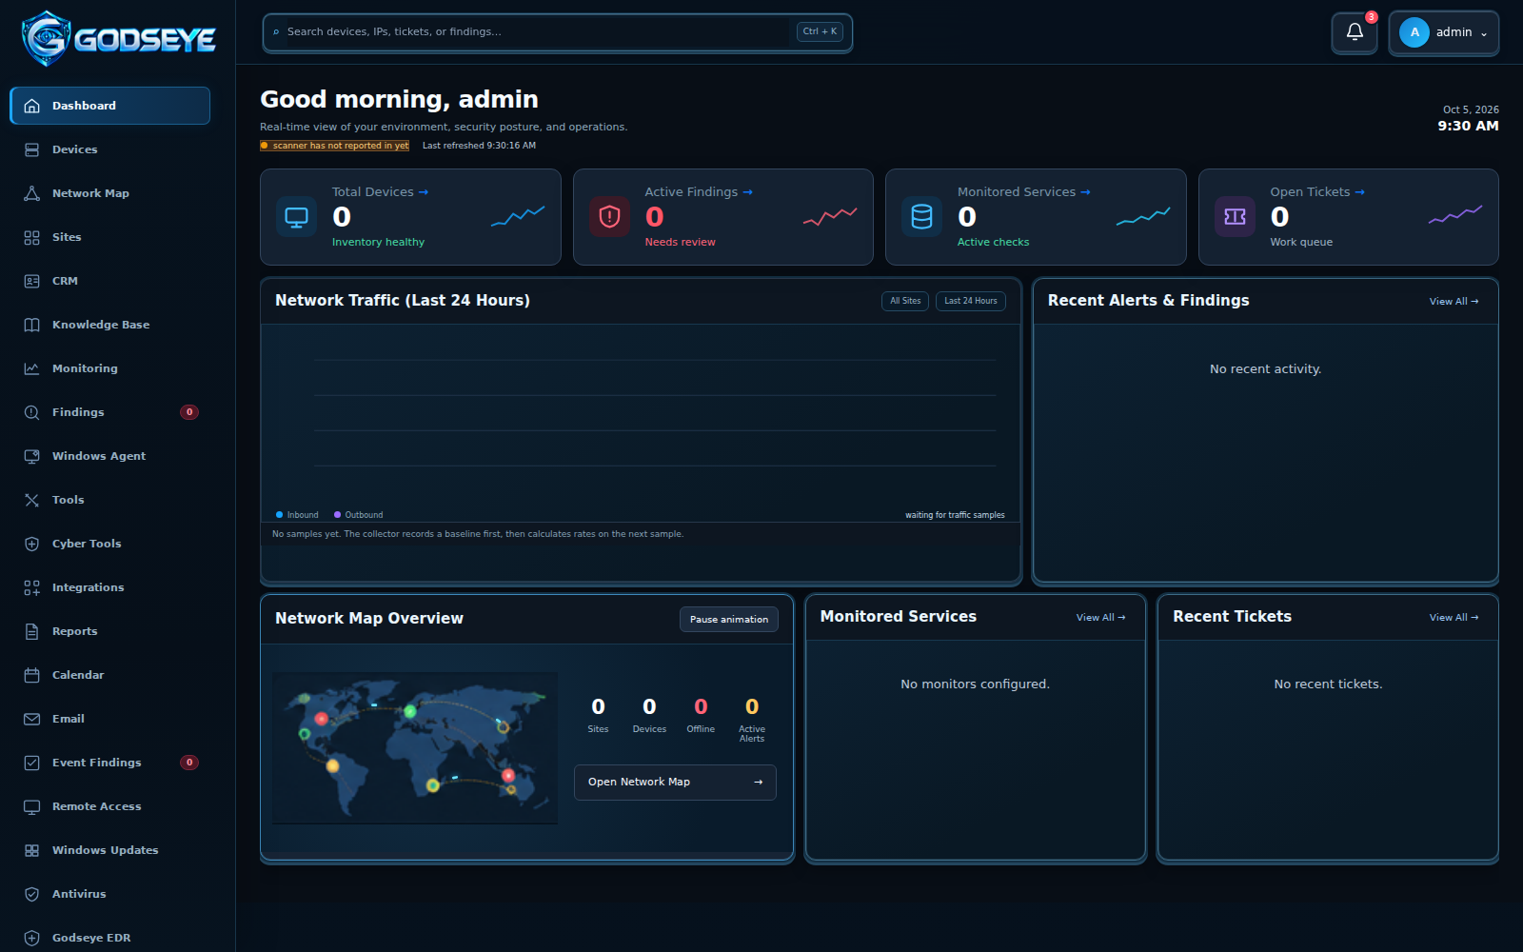Click the Email envelope icon
Image resolution: width=1523 pixels, height=952 pixels.
pos(31,719)
